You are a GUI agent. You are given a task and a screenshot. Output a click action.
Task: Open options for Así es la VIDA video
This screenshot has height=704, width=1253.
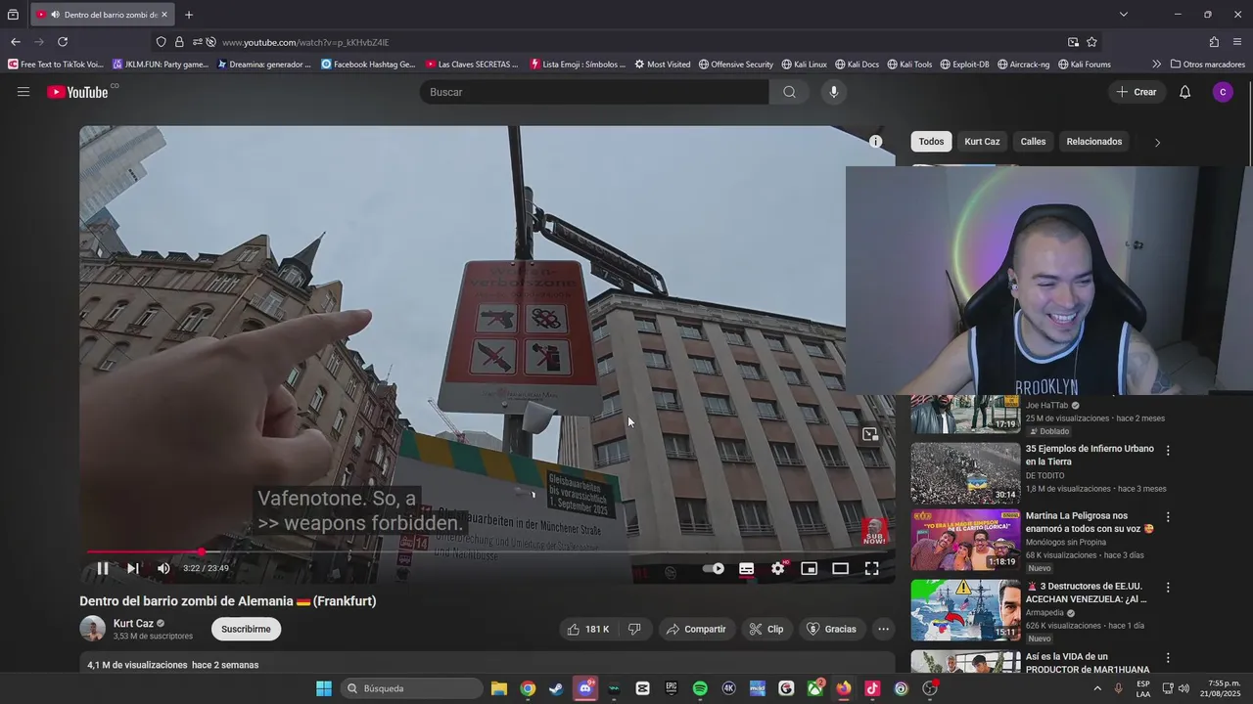click(1167, 658)
